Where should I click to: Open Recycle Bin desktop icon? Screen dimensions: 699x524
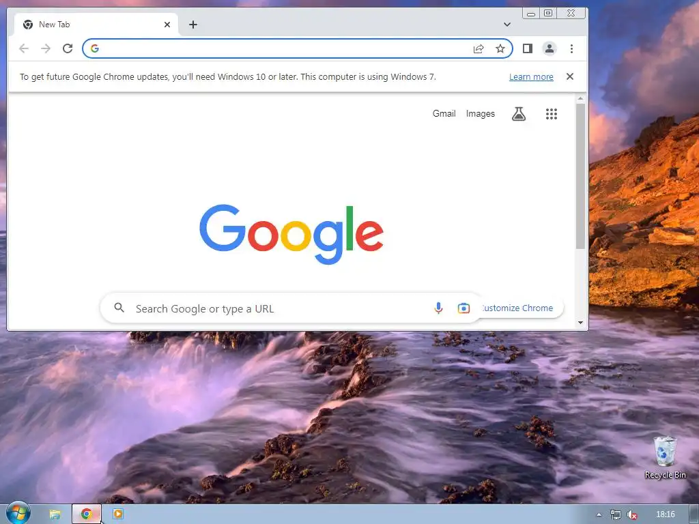665,458
